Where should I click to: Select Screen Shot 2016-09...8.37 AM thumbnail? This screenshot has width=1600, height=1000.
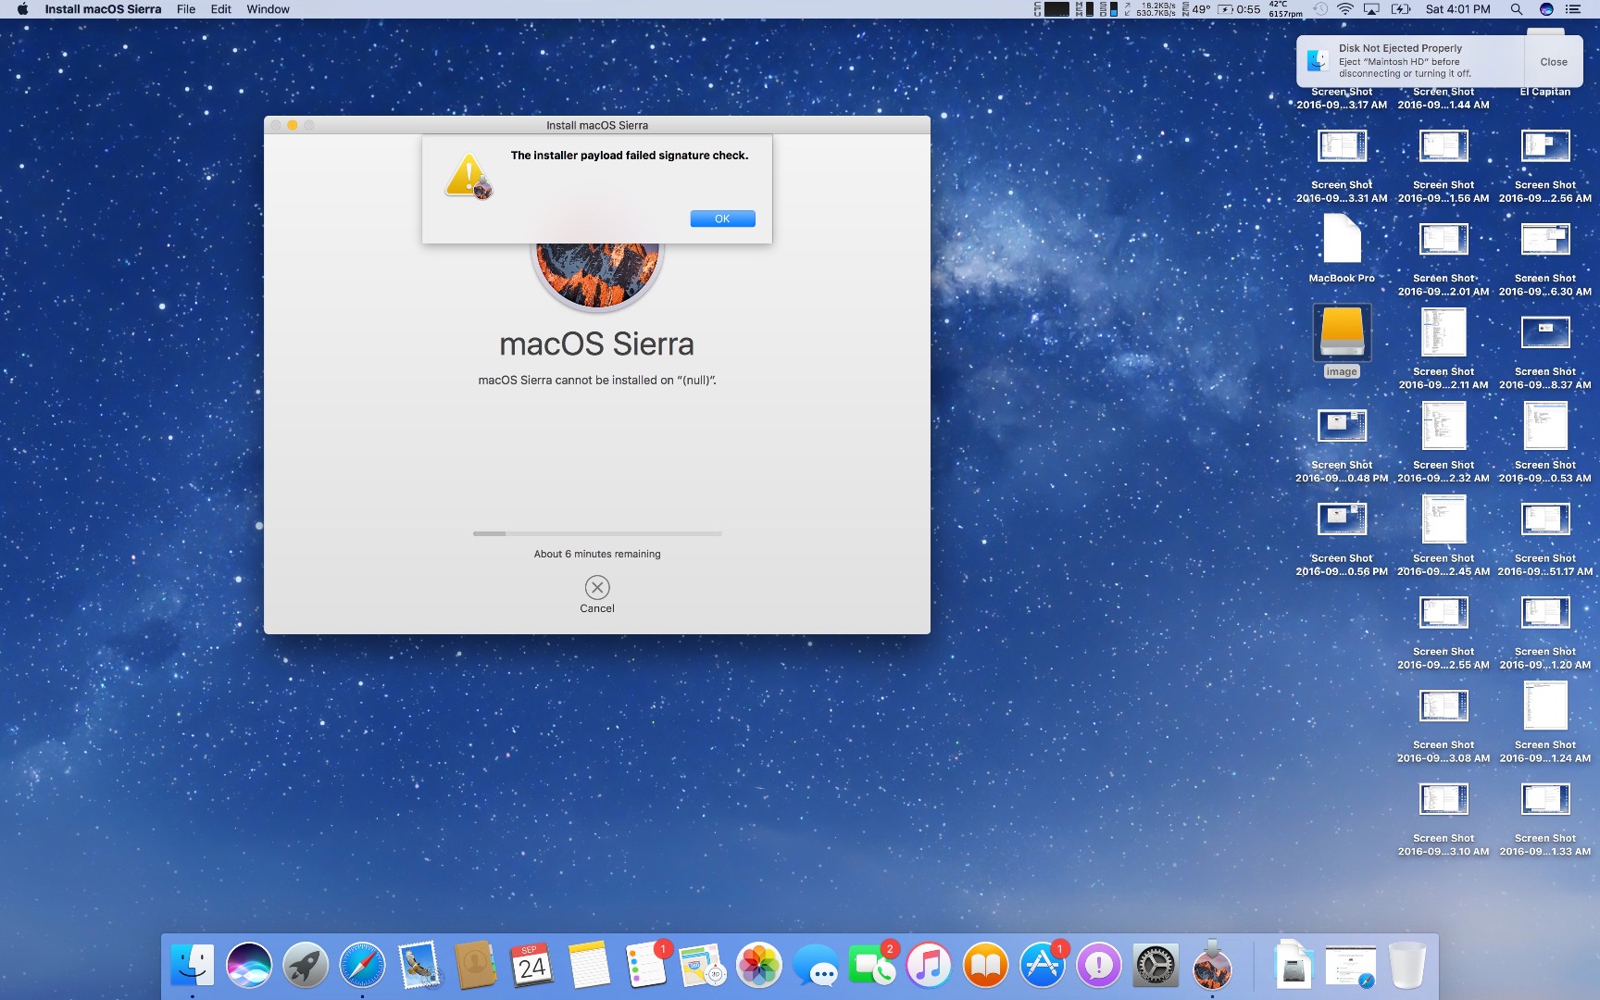tap(1545, 331)
